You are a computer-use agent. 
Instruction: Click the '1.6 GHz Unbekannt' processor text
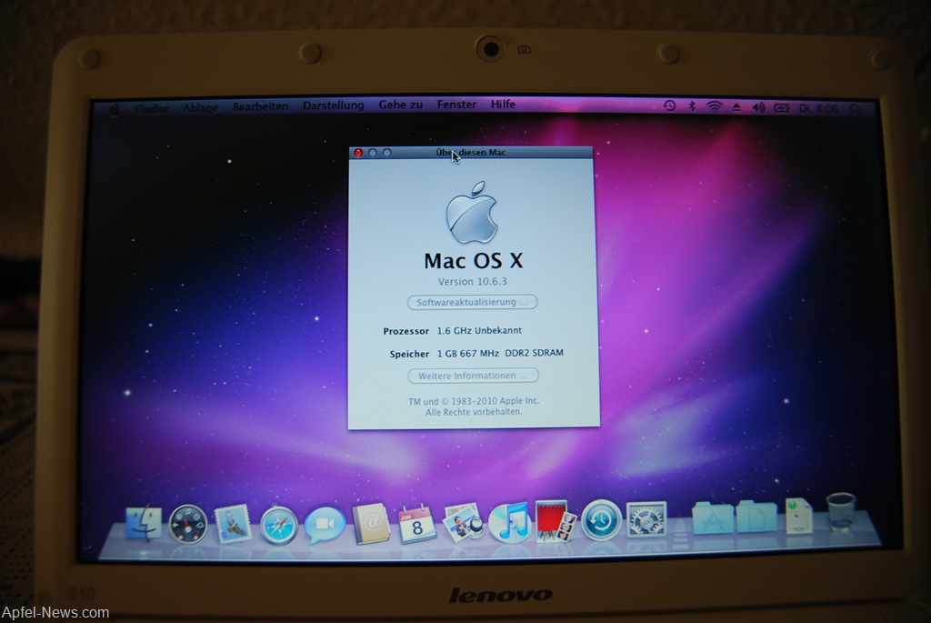pos(479,330)
